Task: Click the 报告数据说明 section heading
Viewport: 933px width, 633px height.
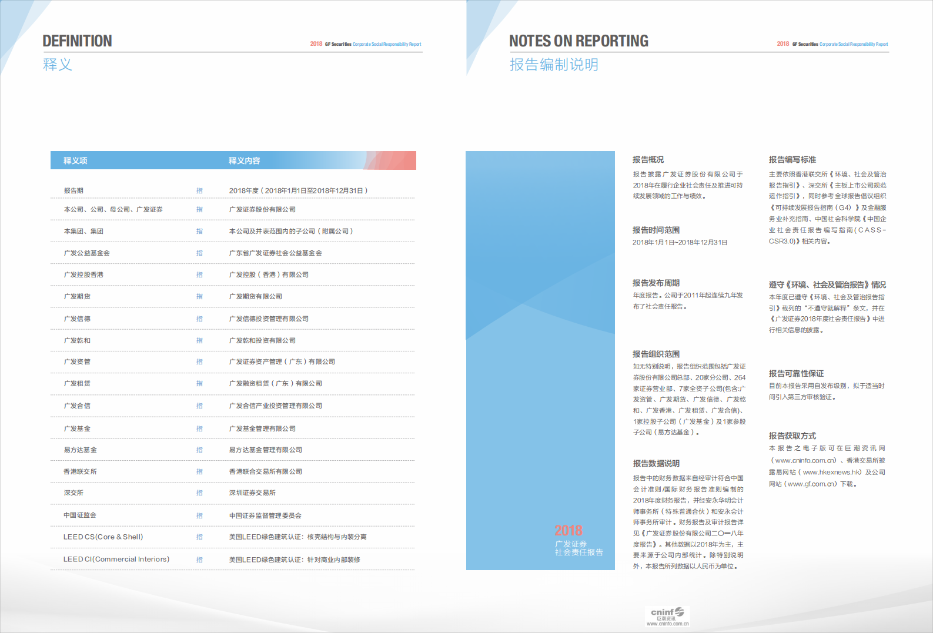Action: coord(656,463)
